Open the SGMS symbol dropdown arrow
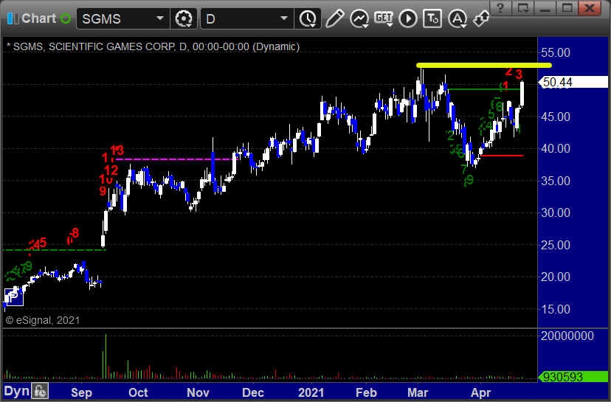The width and height of the screenshot is (611, 402). pos(160,18)
